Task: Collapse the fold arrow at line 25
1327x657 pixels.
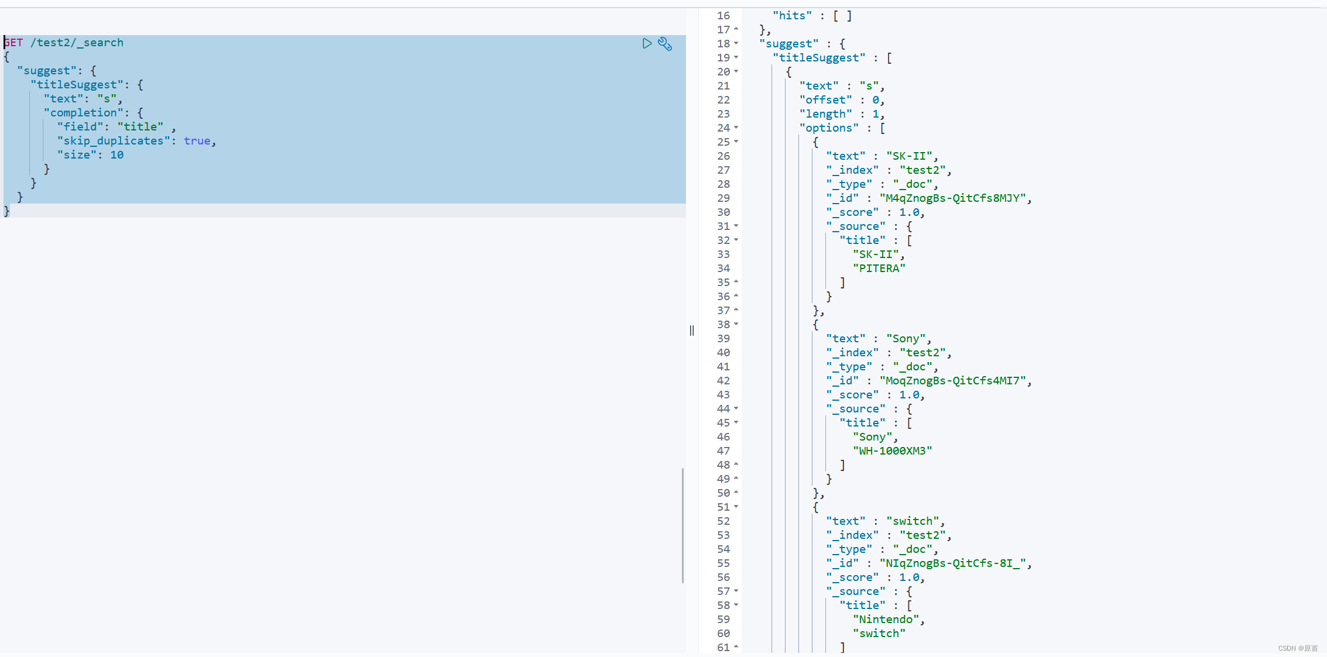Action: pos(736,142)
